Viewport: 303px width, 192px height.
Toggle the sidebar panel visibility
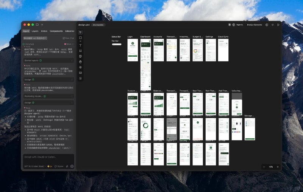[x=37, y=25]
